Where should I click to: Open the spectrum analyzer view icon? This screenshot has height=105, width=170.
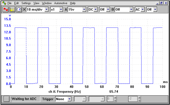coord(12,9)
